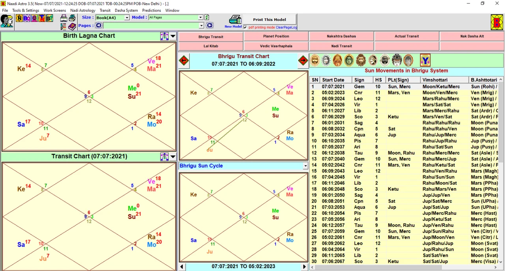Select the green-faced Mercury planet icon
The image size is (505, 271).
point(349,60)
